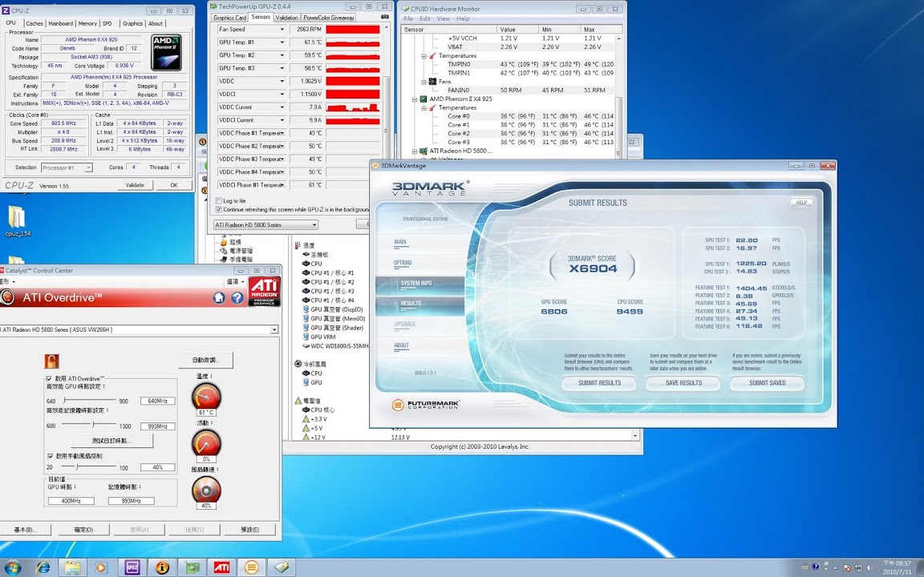This screenshot has width=924, height=577.
Task: Switch to Catalyst via the ATI taskbar icon
Action: tap(221, 567)
